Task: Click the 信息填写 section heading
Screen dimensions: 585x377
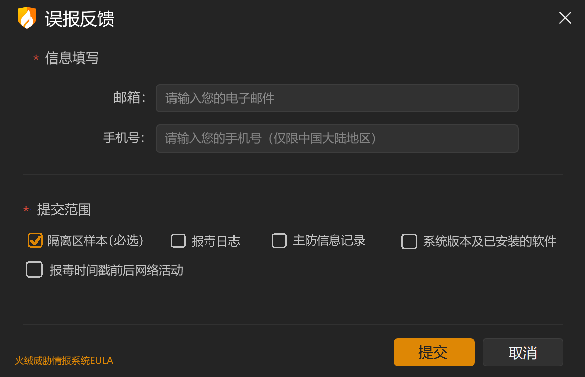Action: (72, 58)
